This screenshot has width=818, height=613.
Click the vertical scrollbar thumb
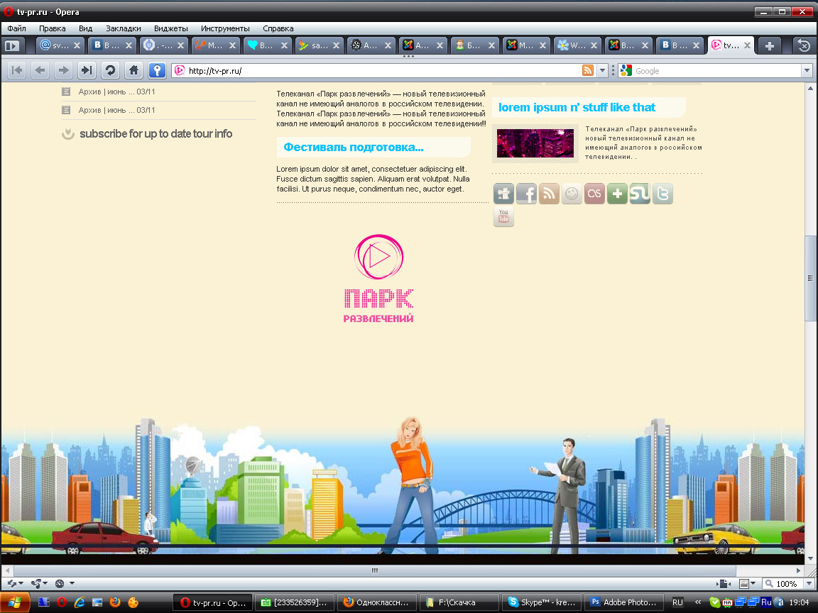pos(810,278)
